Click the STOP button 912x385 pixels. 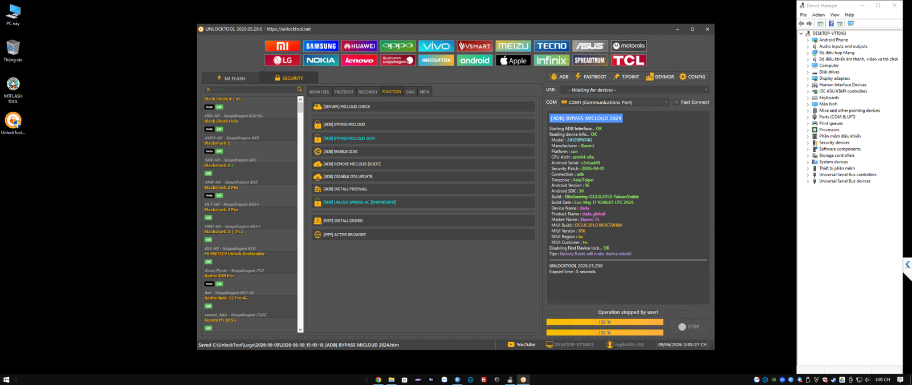(x=689, y=327)
